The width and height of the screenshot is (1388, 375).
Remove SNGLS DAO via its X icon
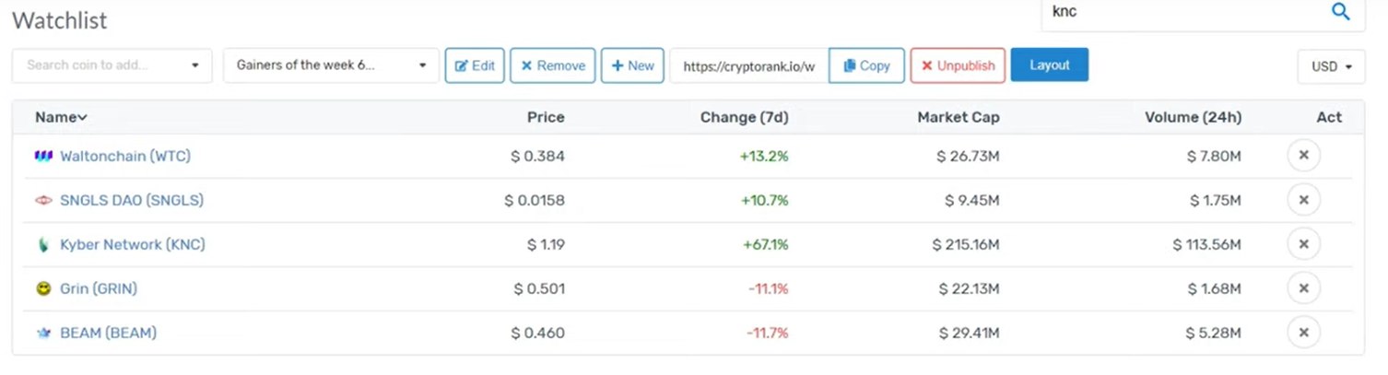1303,200
